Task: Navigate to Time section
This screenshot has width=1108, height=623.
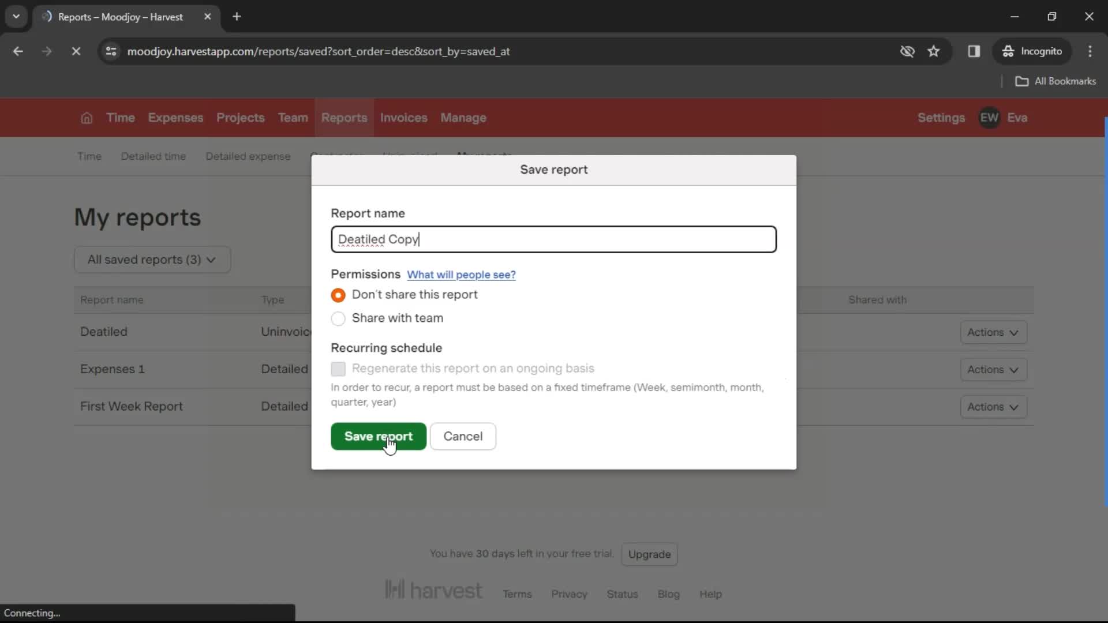Action: (x=121, y=118)
